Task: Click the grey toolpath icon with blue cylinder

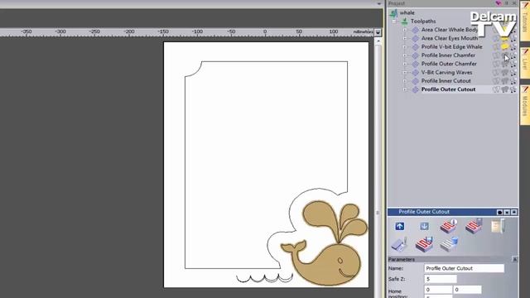Action: tap(449, 244)
